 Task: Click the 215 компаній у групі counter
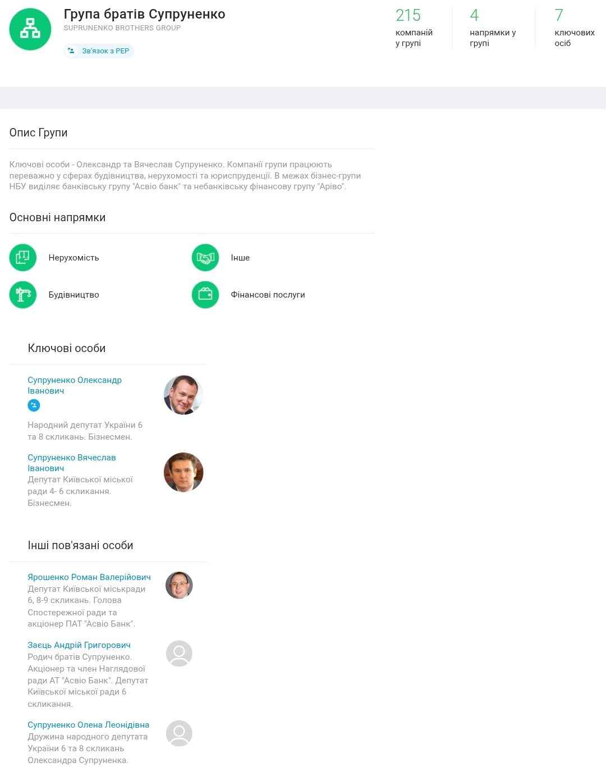414,28
